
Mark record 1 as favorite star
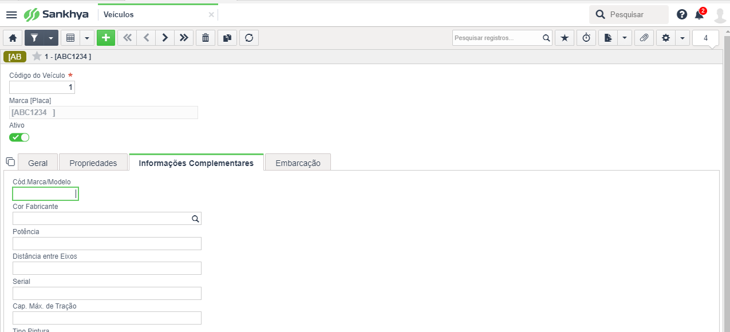37,56
